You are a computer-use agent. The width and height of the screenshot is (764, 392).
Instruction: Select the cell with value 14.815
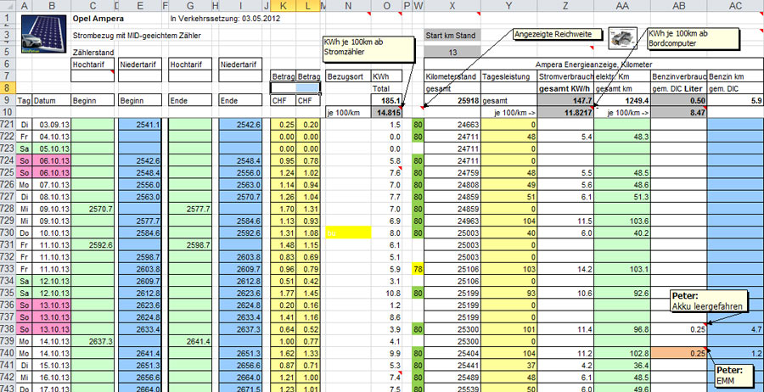coord(386,112)
